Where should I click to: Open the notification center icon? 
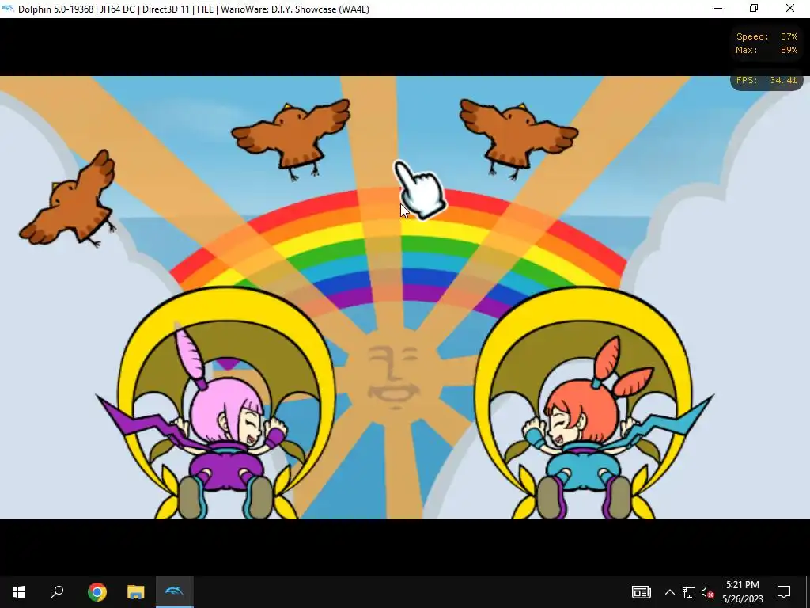(x=784, y=592)
